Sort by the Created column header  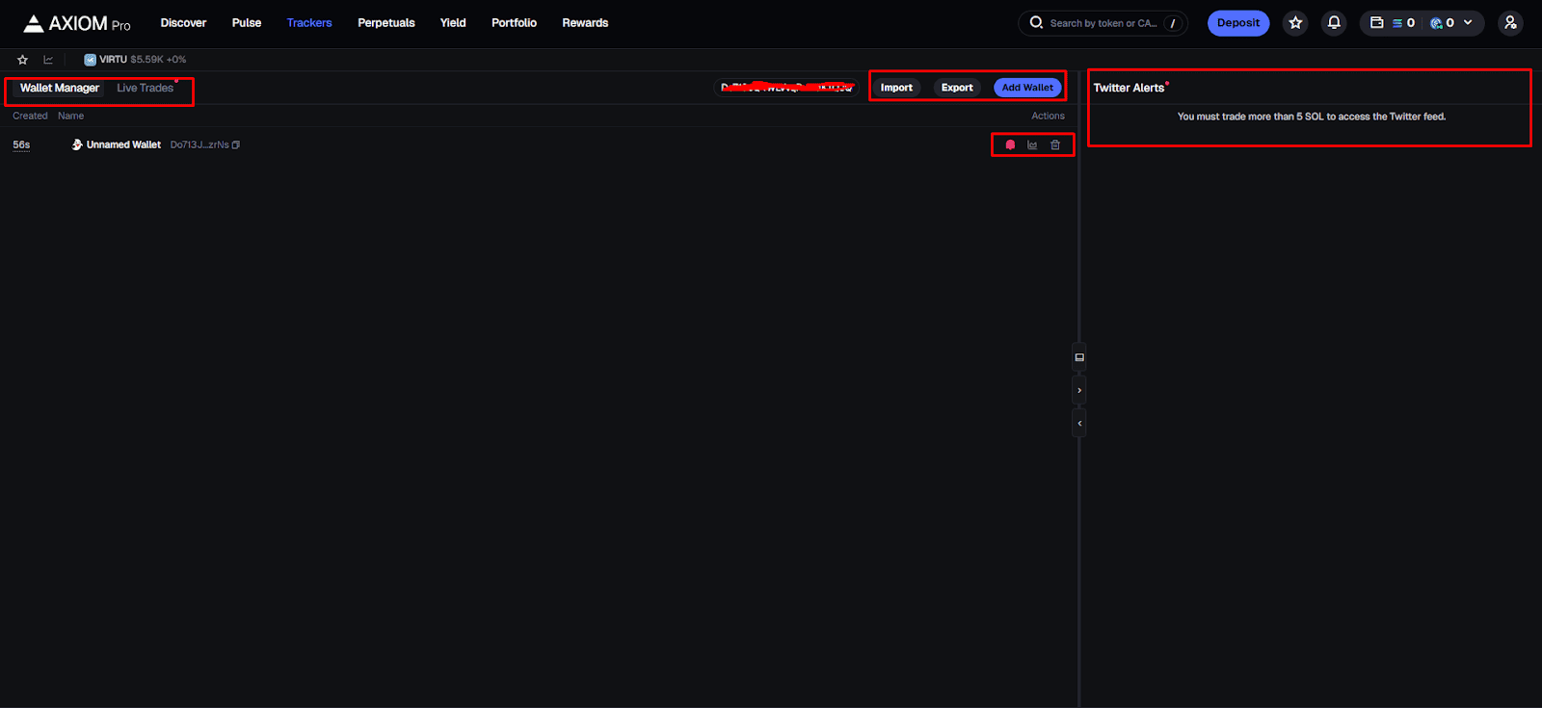(30, 116)
